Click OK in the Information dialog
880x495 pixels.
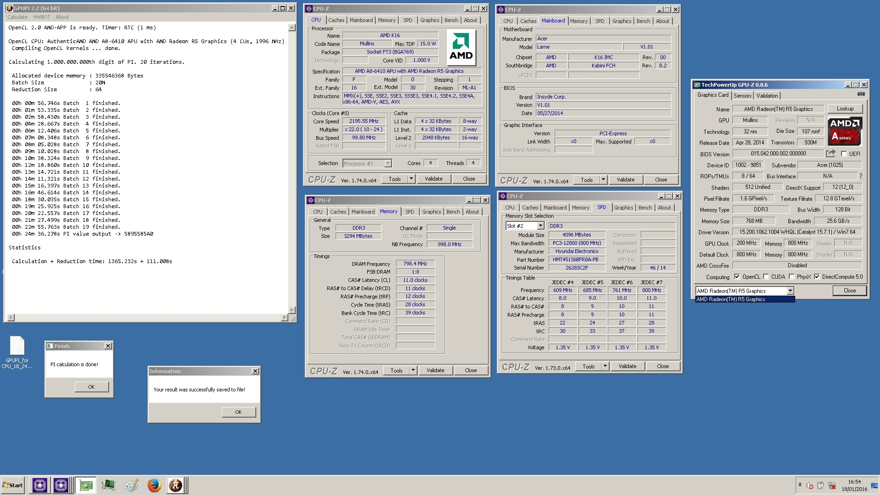[x=238, y=412]
